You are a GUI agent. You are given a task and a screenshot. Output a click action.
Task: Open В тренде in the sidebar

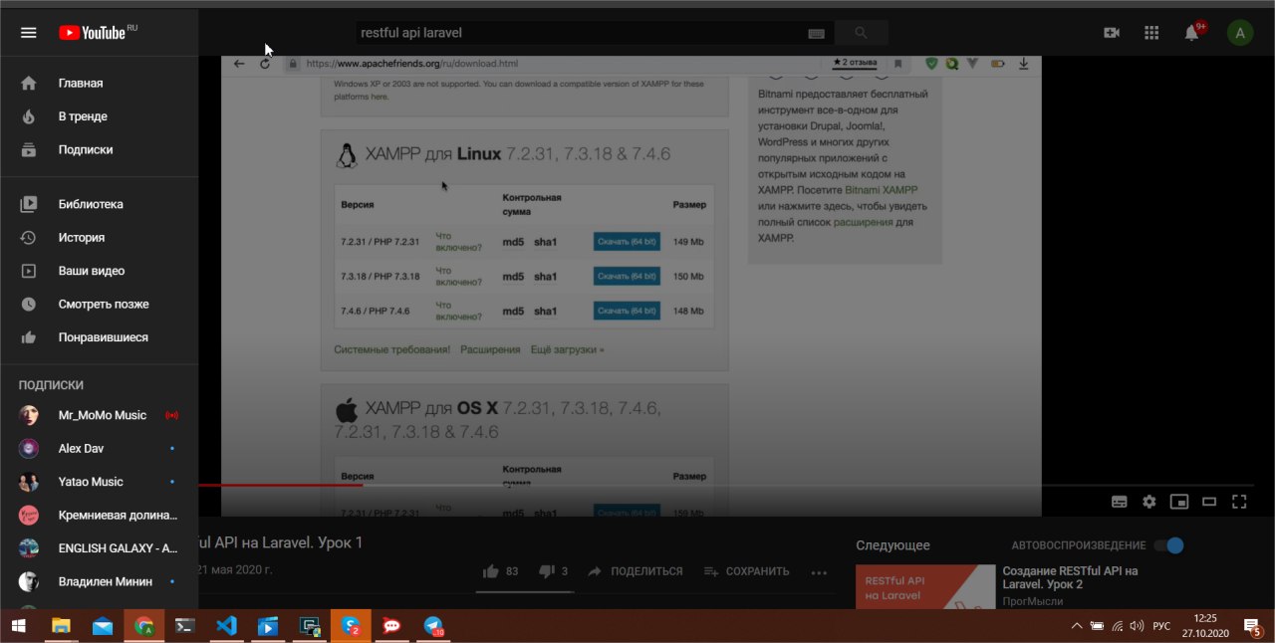(99, 116)
